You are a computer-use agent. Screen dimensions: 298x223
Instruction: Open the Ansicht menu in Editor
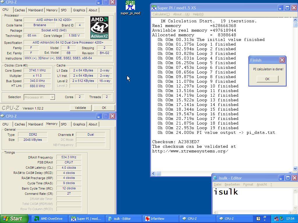(262, 184)
